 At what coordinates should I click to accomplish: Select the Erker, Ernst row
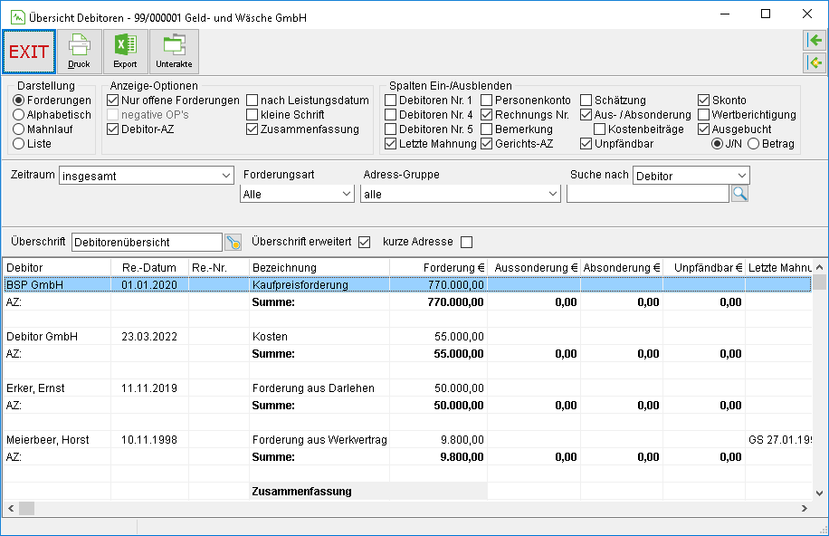(407, 388)
